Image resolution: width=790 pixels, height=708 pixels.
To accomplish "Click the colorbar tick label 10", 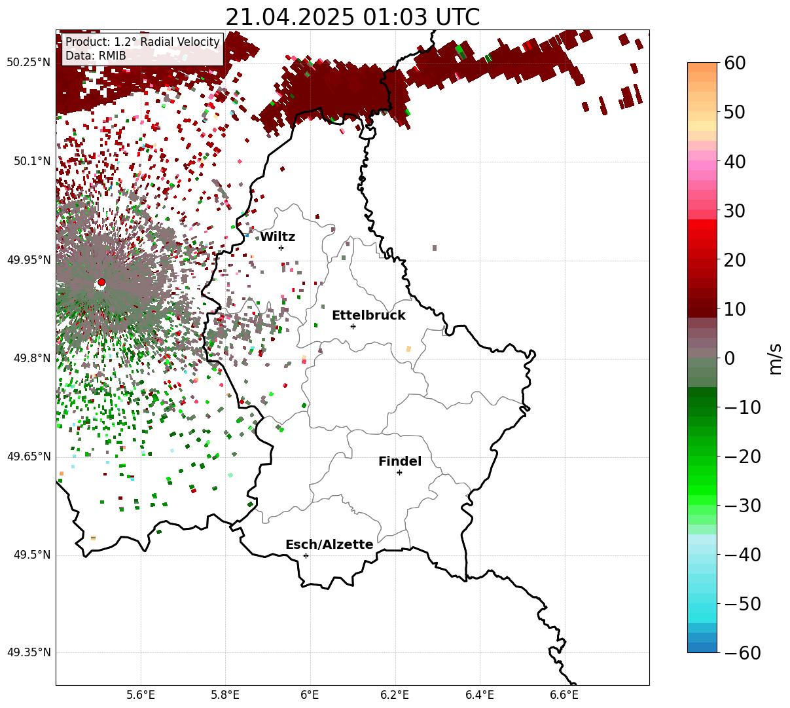I will coord(736,308).
